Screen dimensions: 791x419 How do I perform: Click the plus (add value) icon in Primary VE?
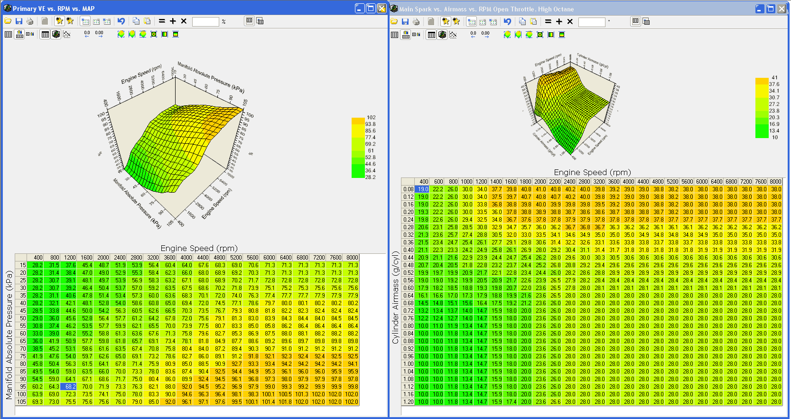coord(173,21)
